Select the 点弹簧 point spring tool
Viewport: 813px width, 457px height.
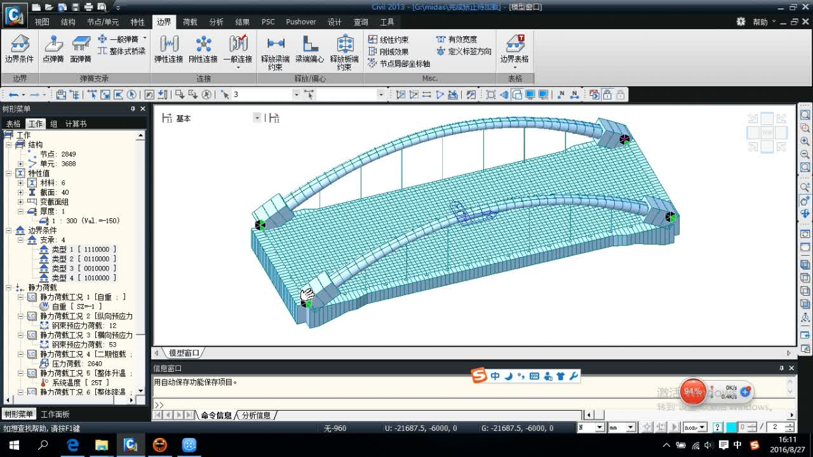pos(53,49)
